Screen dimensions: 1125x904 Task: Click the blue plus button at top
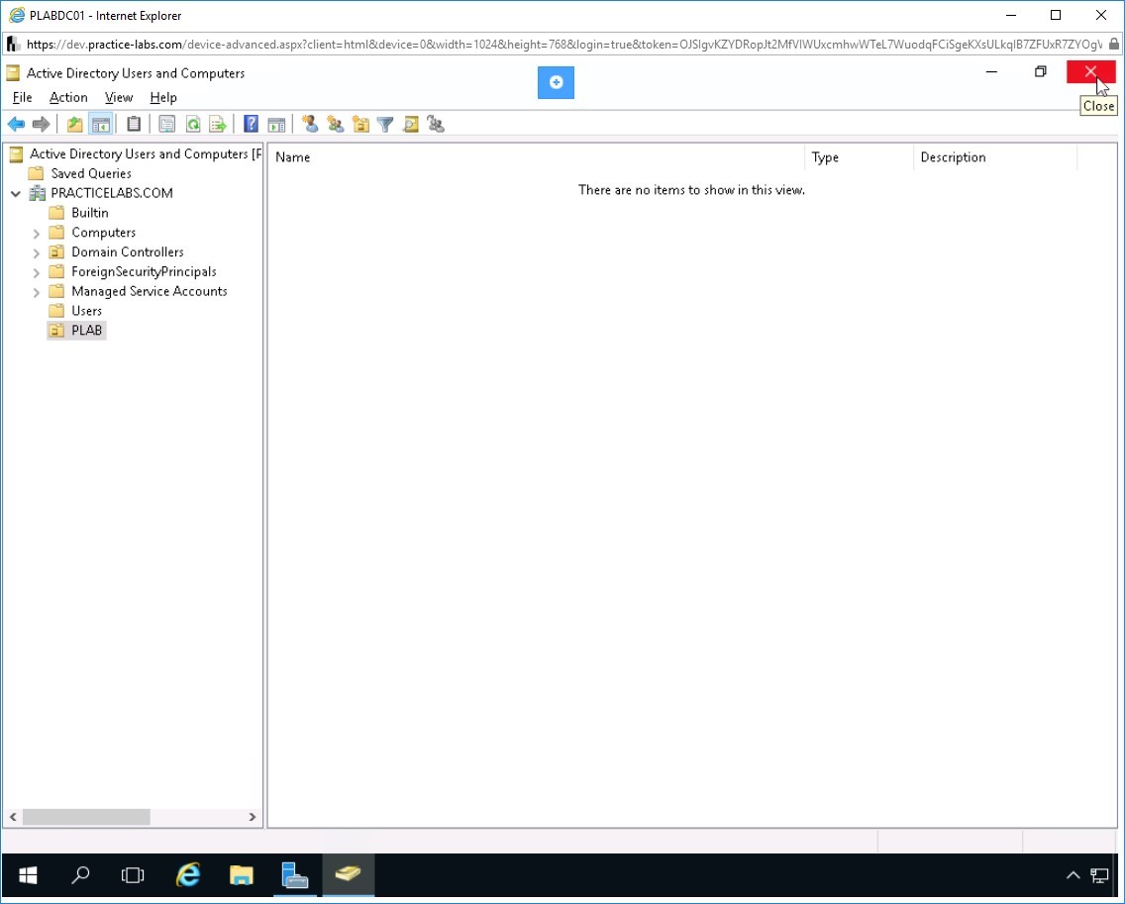556,82
